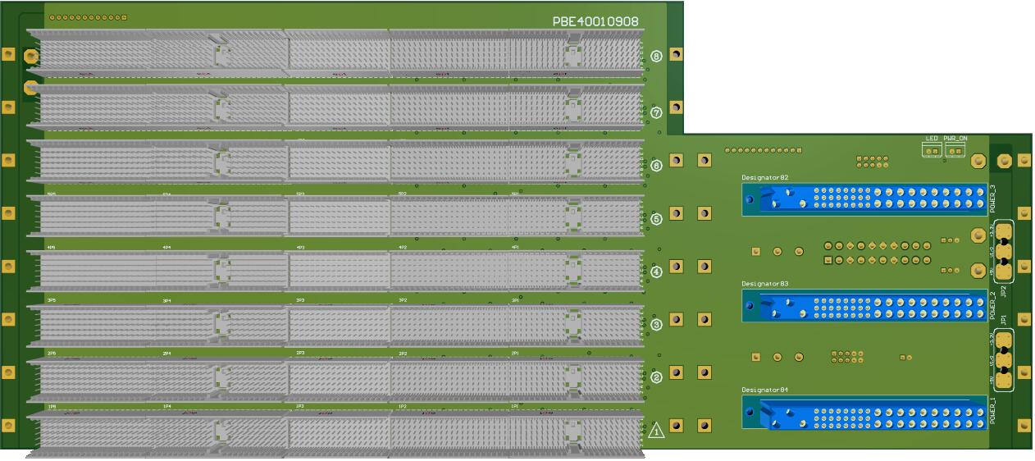This screenshot has width=1035, height=461.
Task: Click the 2P4 slot label
Action: click(x=166, y=354)
